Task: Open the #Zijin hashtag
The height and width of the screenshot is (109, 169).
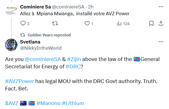Action: (x=74, y=59)
